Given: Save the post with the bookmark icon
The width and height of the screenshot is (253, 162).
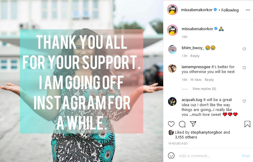Looking at the screenshot, I should click(x=247, y=124).
